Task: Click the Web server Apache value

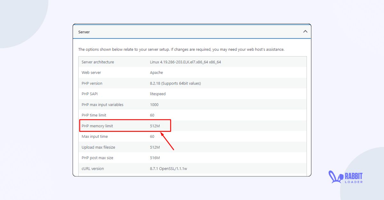Action: pos(156,72)
